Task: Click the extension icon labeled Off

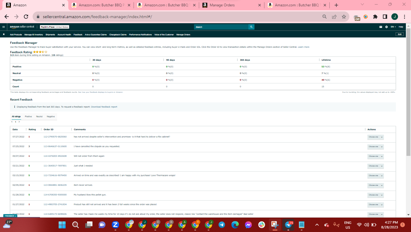Action: tap(357, 18)
